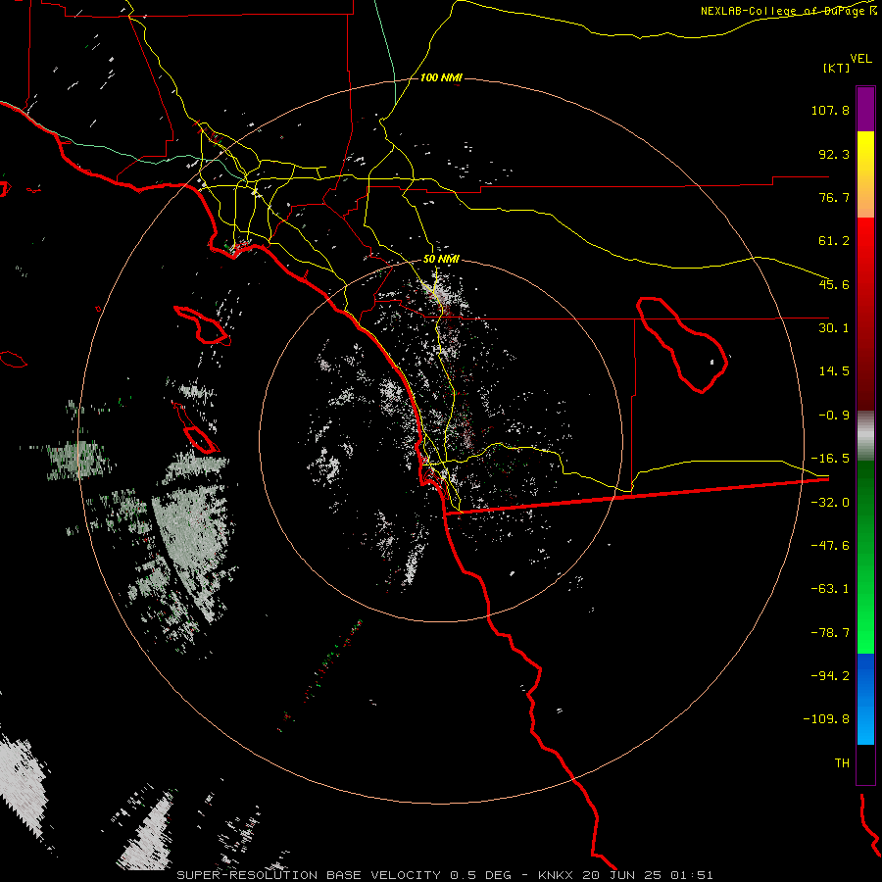Image resolution: width=882 pixels, height=882 pixels.
Task: Select the -94.2 velocity scale value
Action: click(830, 676)
